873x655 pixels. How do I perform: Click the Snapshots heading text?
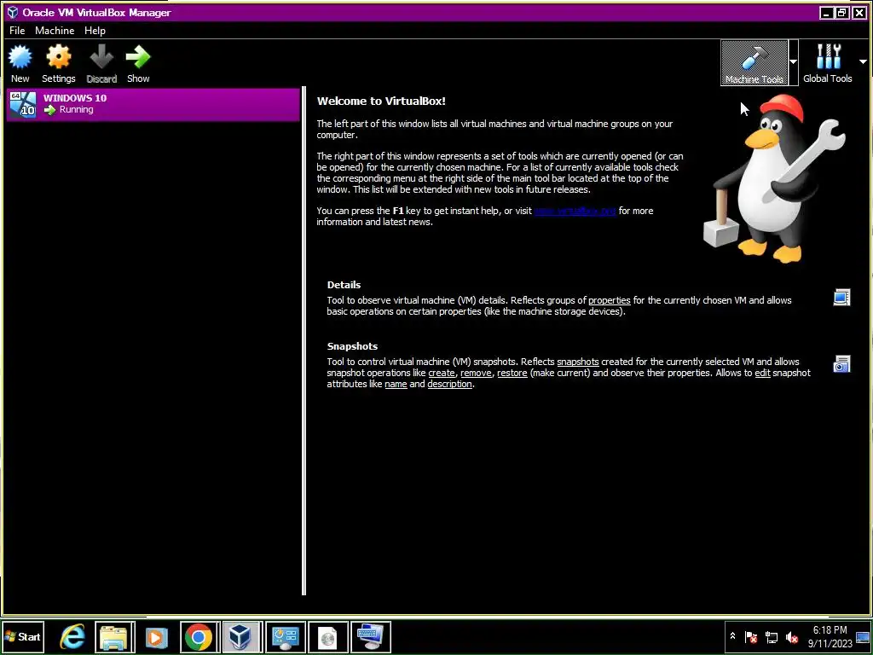point(352,346)
